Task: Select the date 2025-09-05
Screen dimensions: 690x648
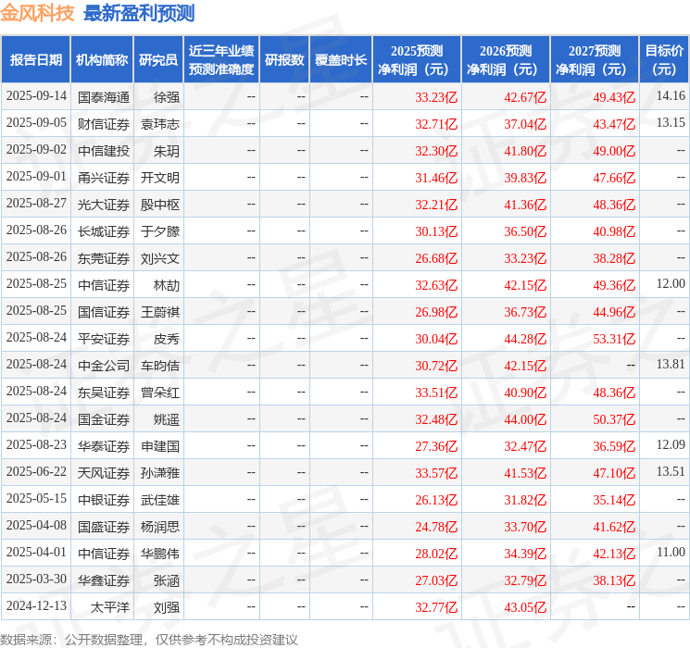Action: [36, 123]
